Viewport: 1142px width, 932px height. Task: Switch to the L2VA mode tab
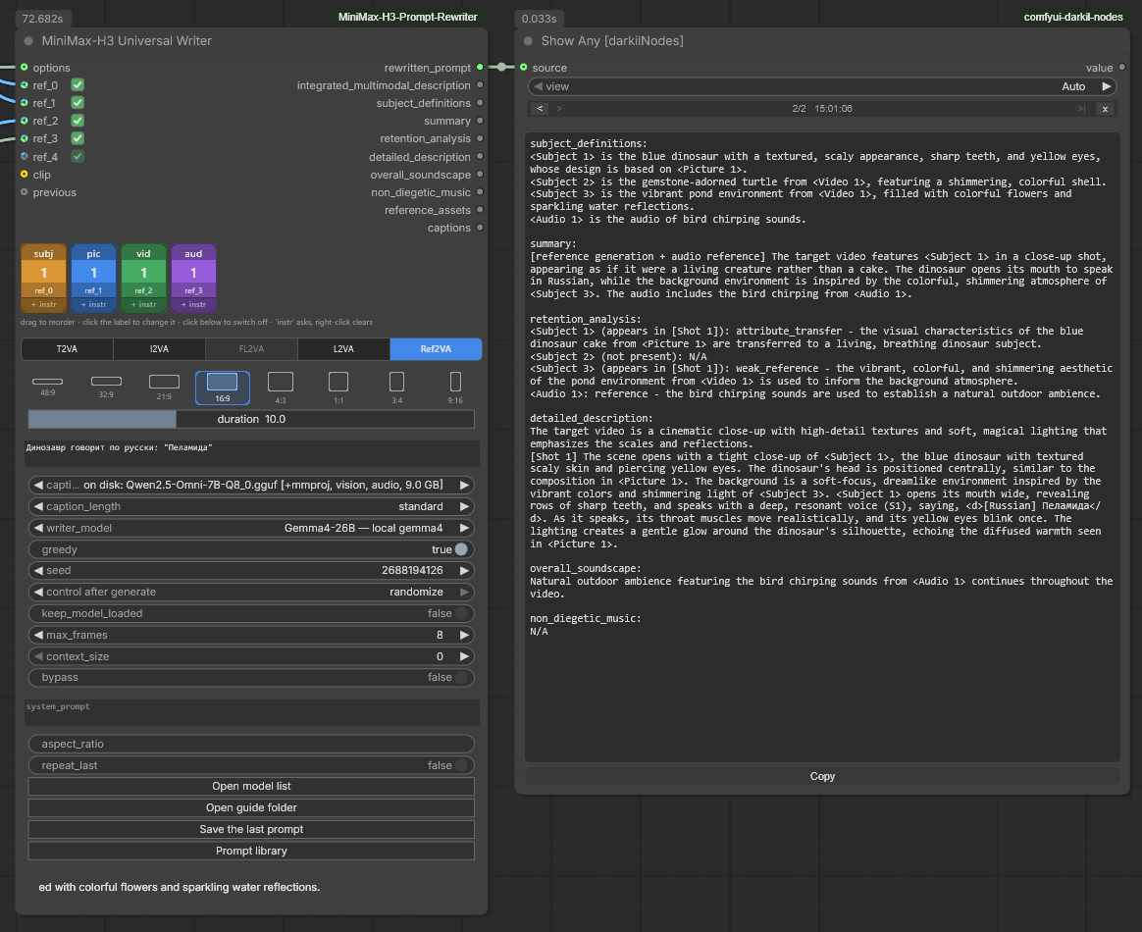[343, 349]
